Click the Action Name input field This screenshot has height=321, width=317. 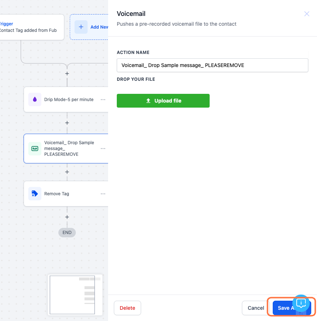(x=212, y=65)
